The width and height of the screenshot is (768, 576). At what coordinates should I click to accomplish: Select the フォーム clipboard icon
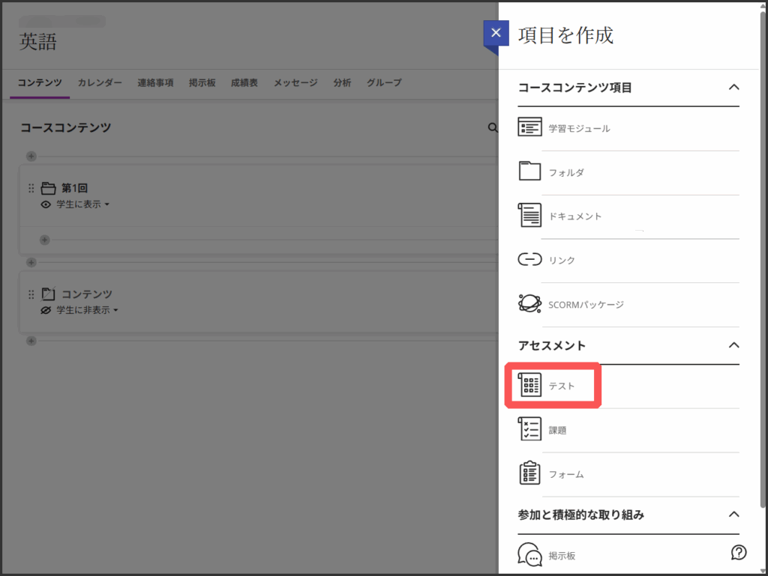coord(529,474)
